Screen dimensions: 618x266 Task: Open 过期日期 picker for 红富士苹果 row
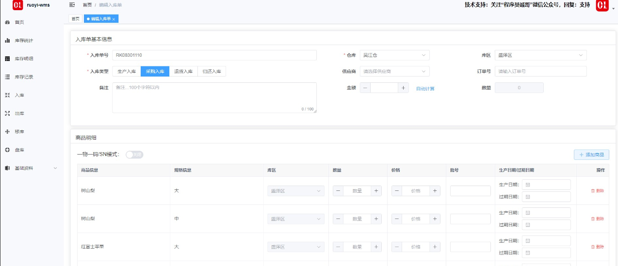tap(546, 253)
